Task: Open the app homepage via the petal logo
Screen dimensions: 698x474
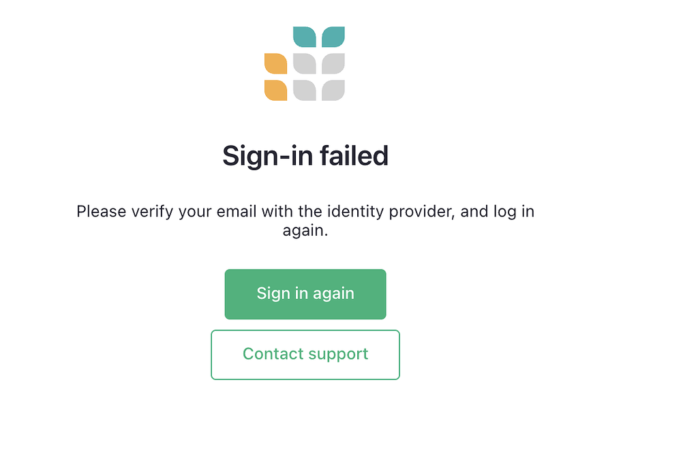Action: coord(305,63)
